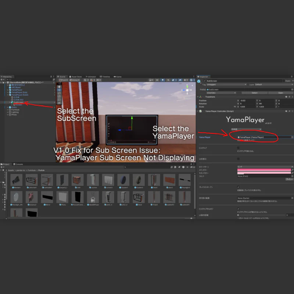The width and height of the screenshot is (294, 294).
Task: Open Yama Player Controller script help icon
Action: [x=286, y=111]
